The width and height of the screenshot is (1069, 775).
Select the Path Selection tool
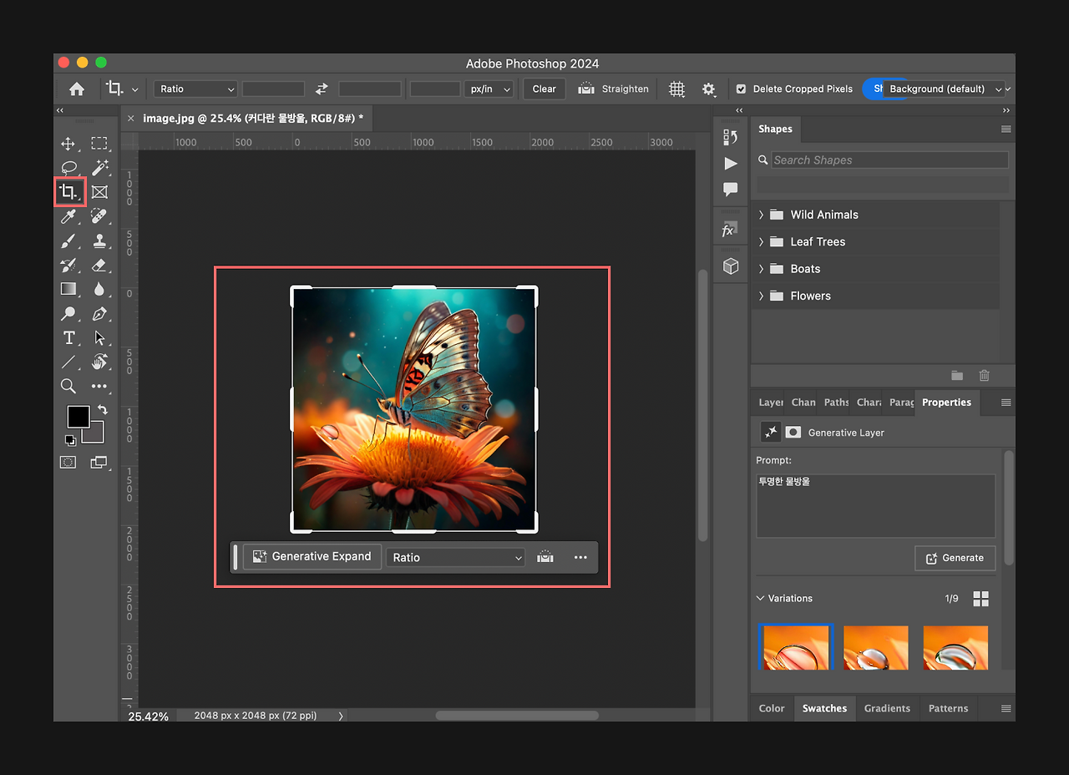point(99,338)
